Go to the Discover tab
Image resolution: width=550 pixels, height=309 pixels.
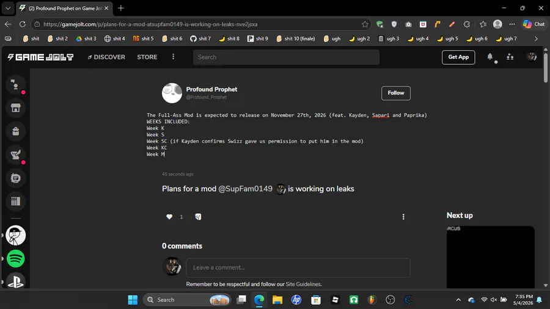click(x=106, y=57)
